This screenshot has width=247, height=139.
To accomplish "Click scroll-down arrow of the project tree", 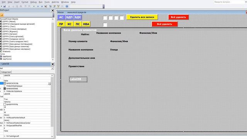I will [x=52, y=59].
